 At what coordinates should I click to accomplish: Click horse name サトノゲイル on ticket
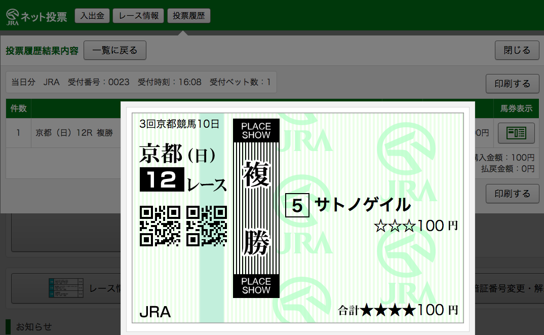tap(363, 205)
